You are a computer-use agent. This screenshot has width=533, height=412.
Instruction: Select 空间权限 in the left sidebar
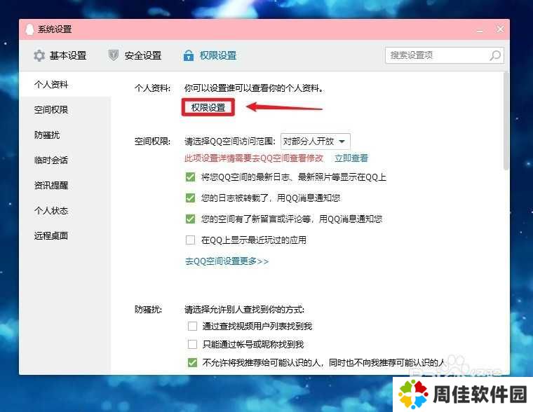51,110
